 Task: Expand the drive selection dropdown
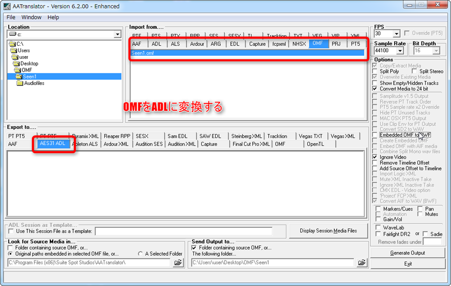click(x=117, y=34)
